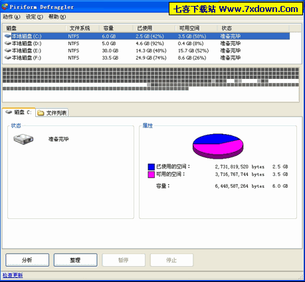Sort by the 可用空间 column header
The height and width of the screenshot is (282, 305).
197,28
